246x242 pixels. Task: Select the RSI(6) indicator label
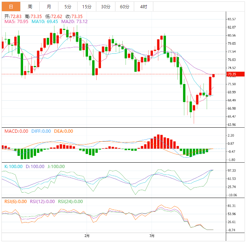pos(16,202)
